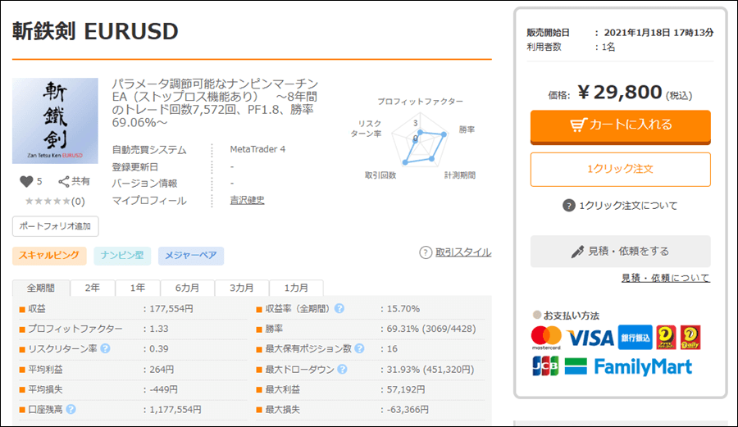The width and height of the screenshot is (738, 427).
Task: Select the 全期間 tab
Action: pyautogui.click(x=41, y=288)
